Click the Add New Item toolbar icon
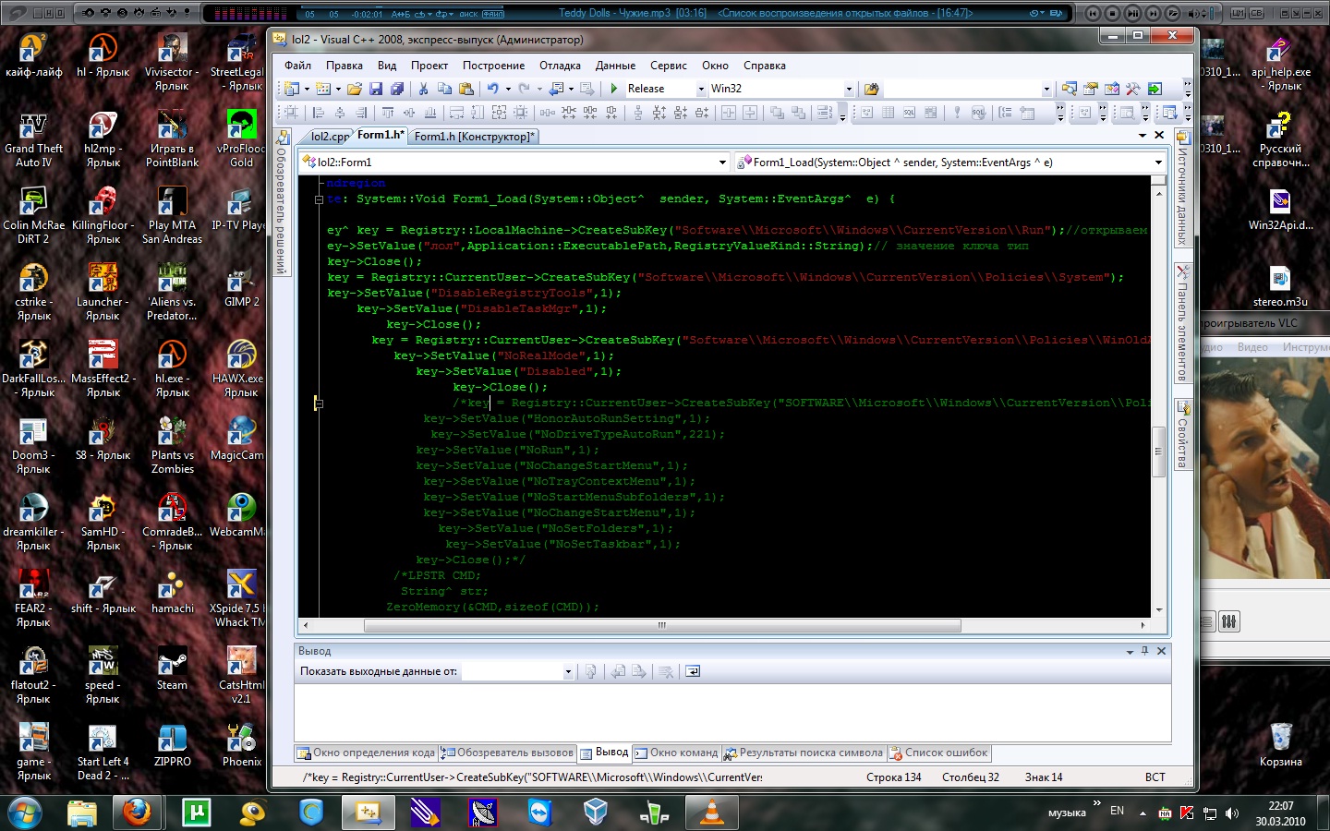Viewport: 1330px width, 831px height. (x=323, y=89)
